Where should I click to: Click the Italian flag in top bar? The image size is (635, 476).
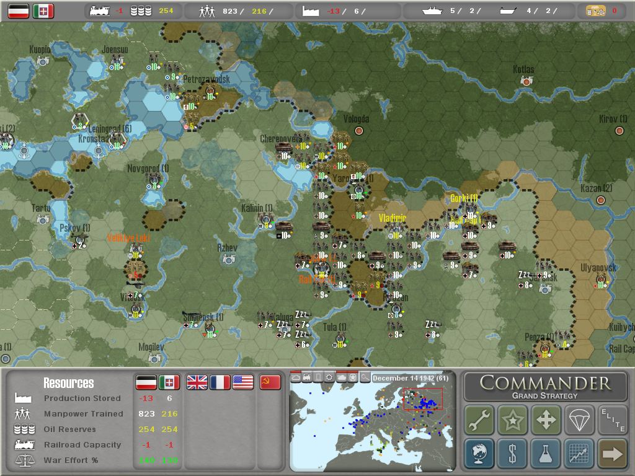pyautogui.click(x=43, y=11)
